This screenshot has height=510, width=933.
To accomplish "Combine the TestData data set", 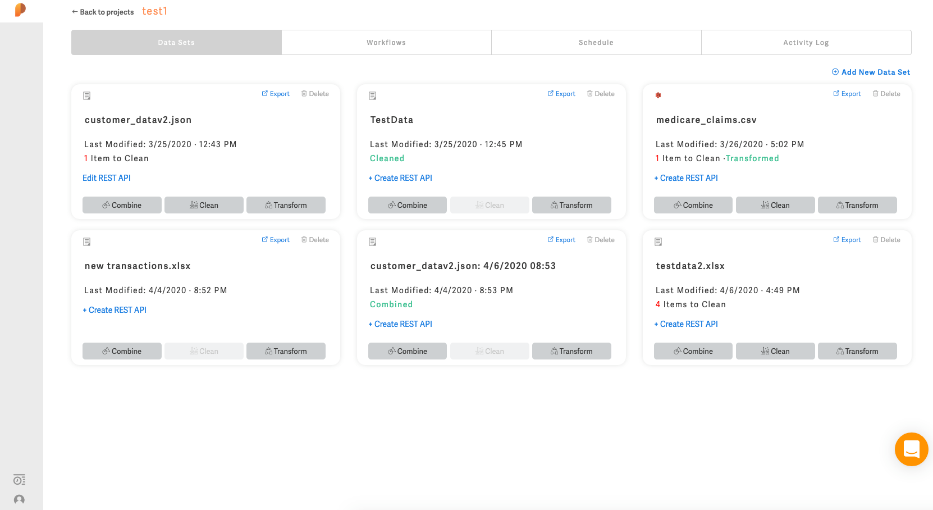I will [408, 205].
